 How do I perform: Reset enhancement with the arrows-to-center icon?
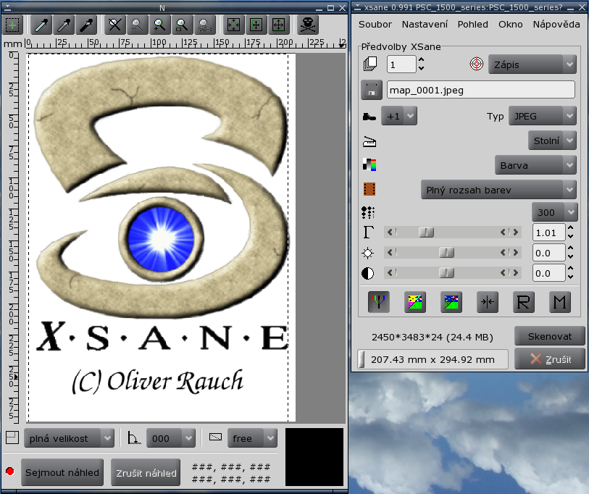pyautogui.click(x=487, y=302)
